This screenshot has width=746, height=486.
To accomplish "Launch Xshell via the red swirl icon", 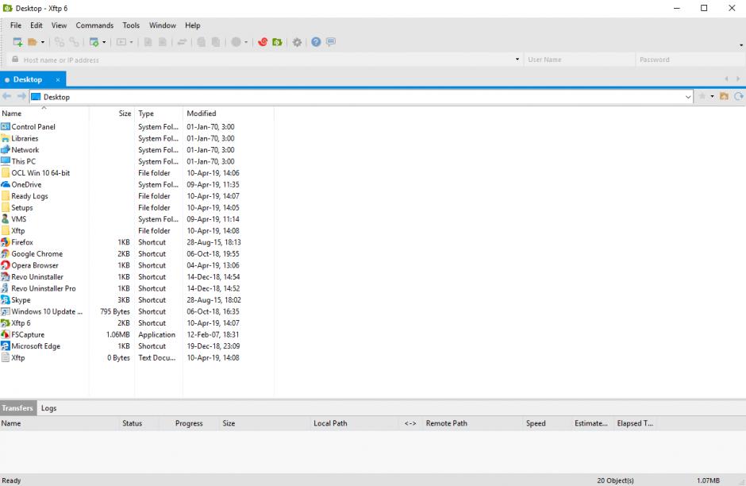I will [x=263, y=42].
